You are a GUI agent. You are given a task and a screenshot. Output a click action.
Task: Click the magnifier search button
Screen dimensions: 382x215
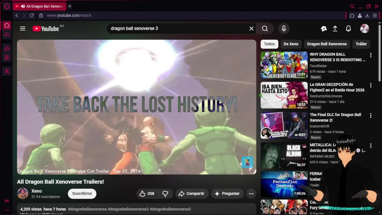265,28
